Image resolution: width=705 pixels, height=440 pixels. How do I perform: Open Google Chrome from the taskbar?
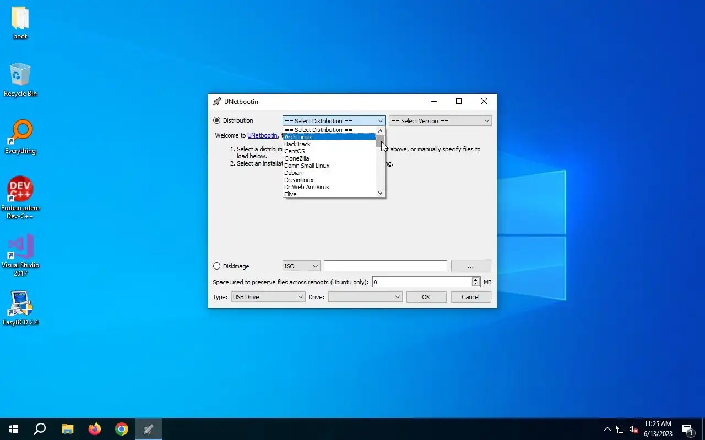click(122, 429)
